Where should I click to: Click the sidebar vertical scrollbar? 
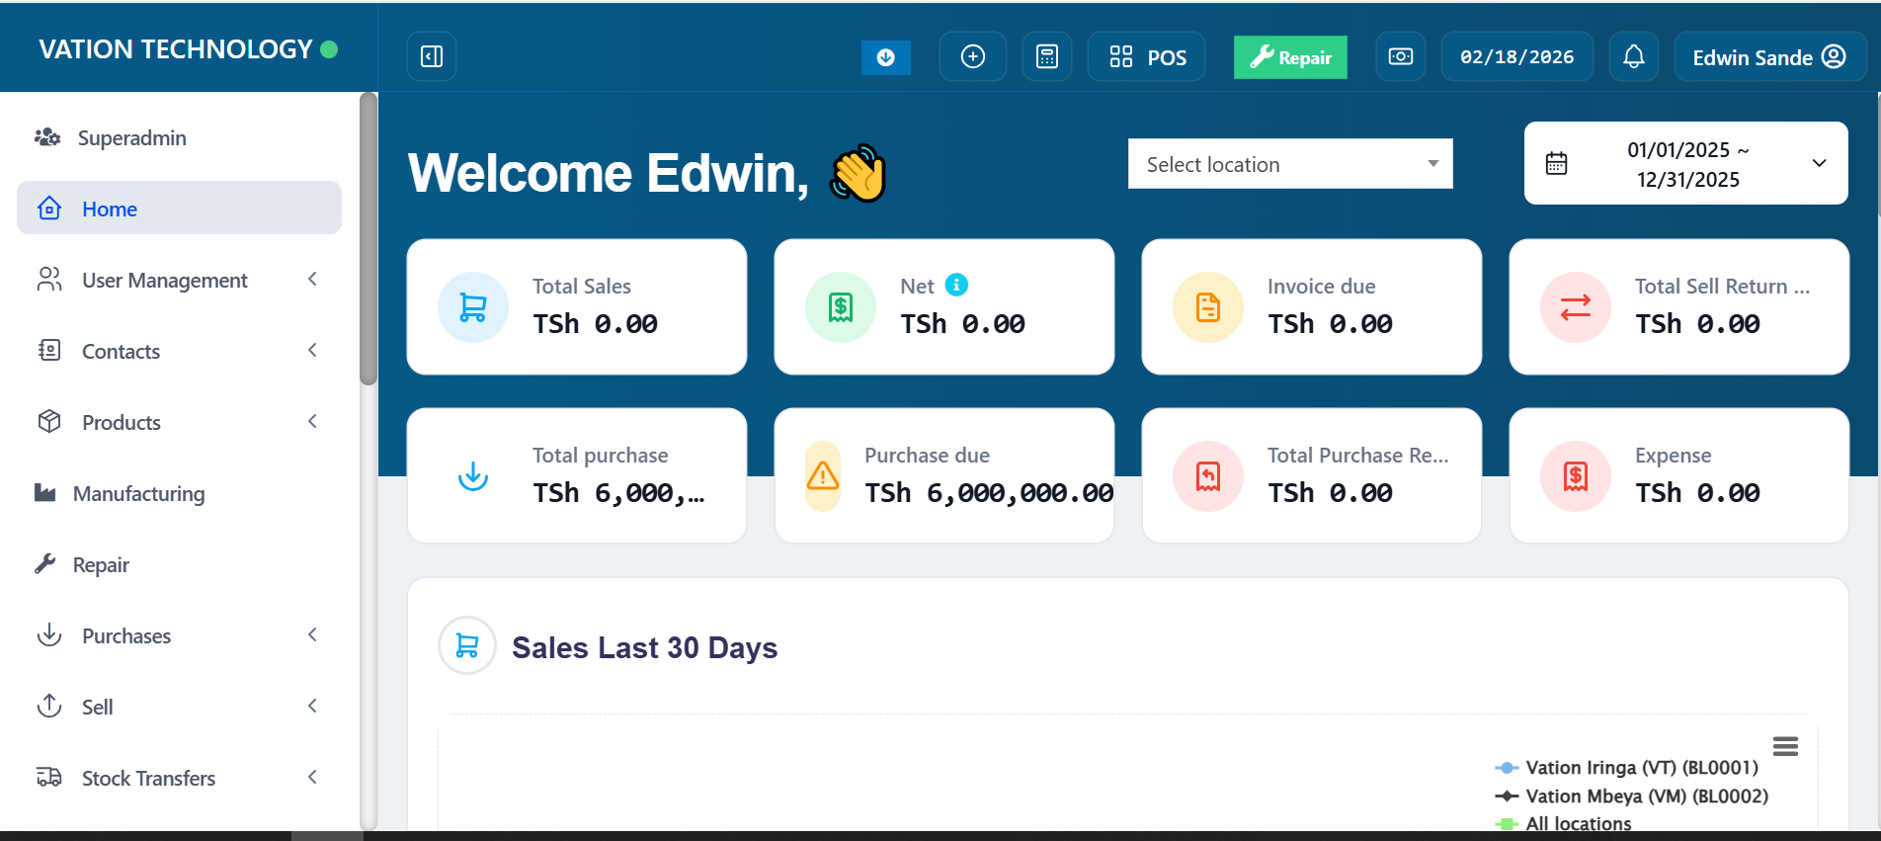(368, 239)
